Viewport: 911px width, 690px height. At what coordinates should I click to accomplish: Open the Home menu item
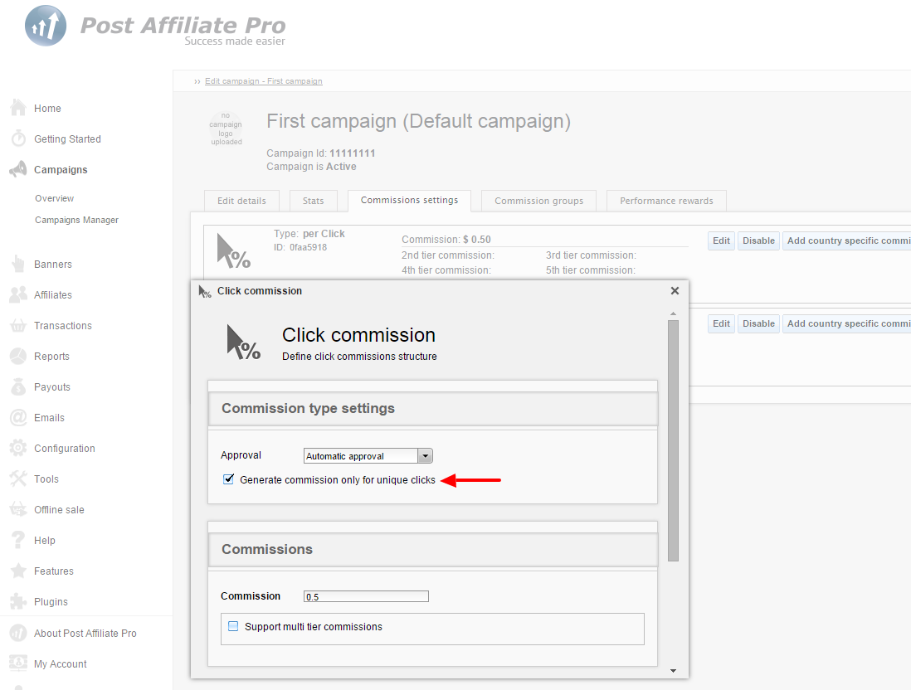(47, 108)
